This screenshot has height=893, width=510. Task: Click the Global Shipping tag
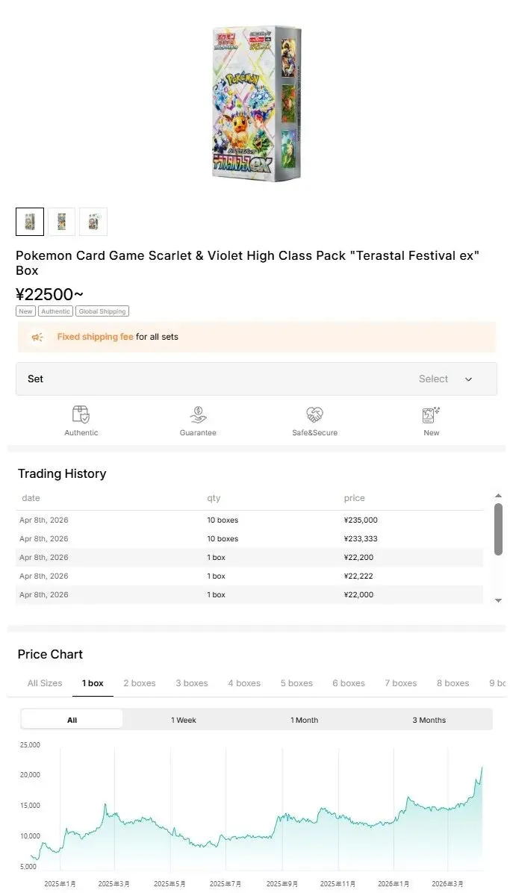(x=102, y=311)
